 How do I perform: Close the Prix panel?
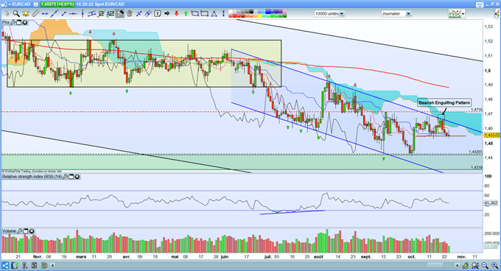[24, 22]
